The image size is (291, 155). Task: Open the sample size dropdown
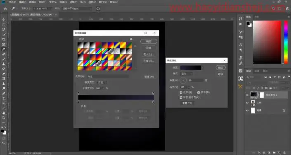tap(43, 9)
